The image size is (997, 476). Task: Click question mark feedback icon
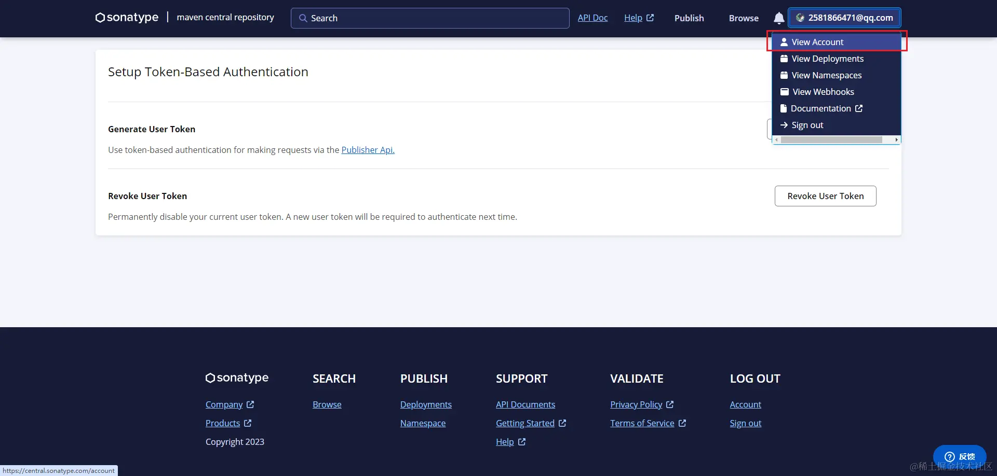[x=950, y=456]
